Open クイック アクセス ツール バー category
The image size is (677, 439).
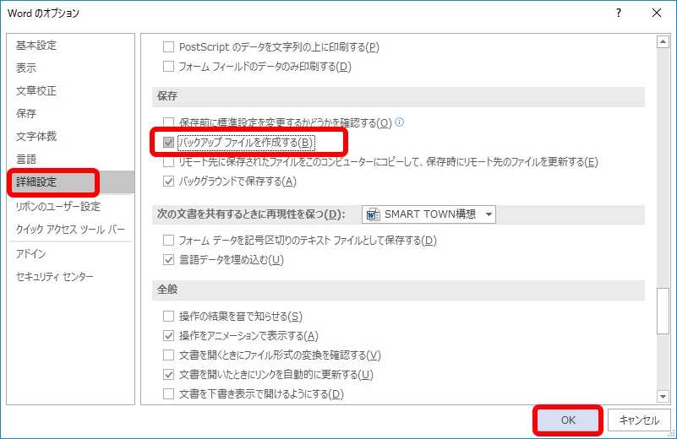point(70,230)
